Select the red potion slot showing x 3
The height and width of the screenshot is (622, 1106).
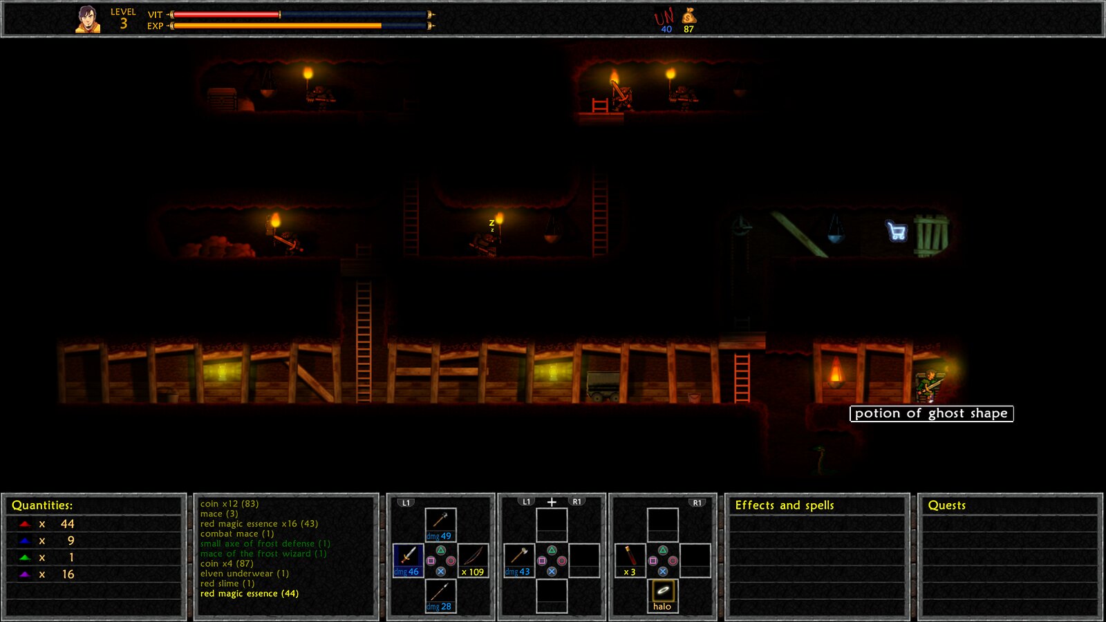(630, 560)
